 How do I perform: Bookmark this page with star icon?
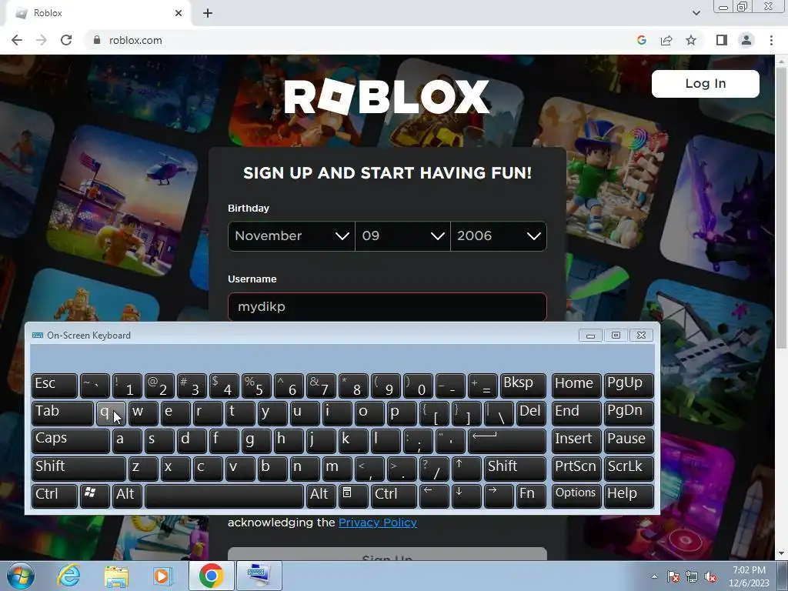point(691,40)
